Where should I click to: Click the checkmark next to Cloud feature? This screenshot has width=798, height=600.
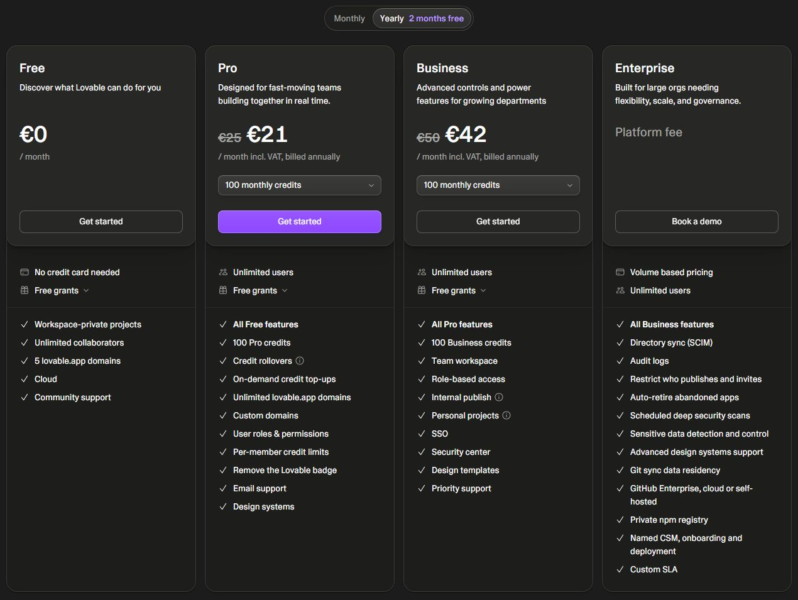25,379
